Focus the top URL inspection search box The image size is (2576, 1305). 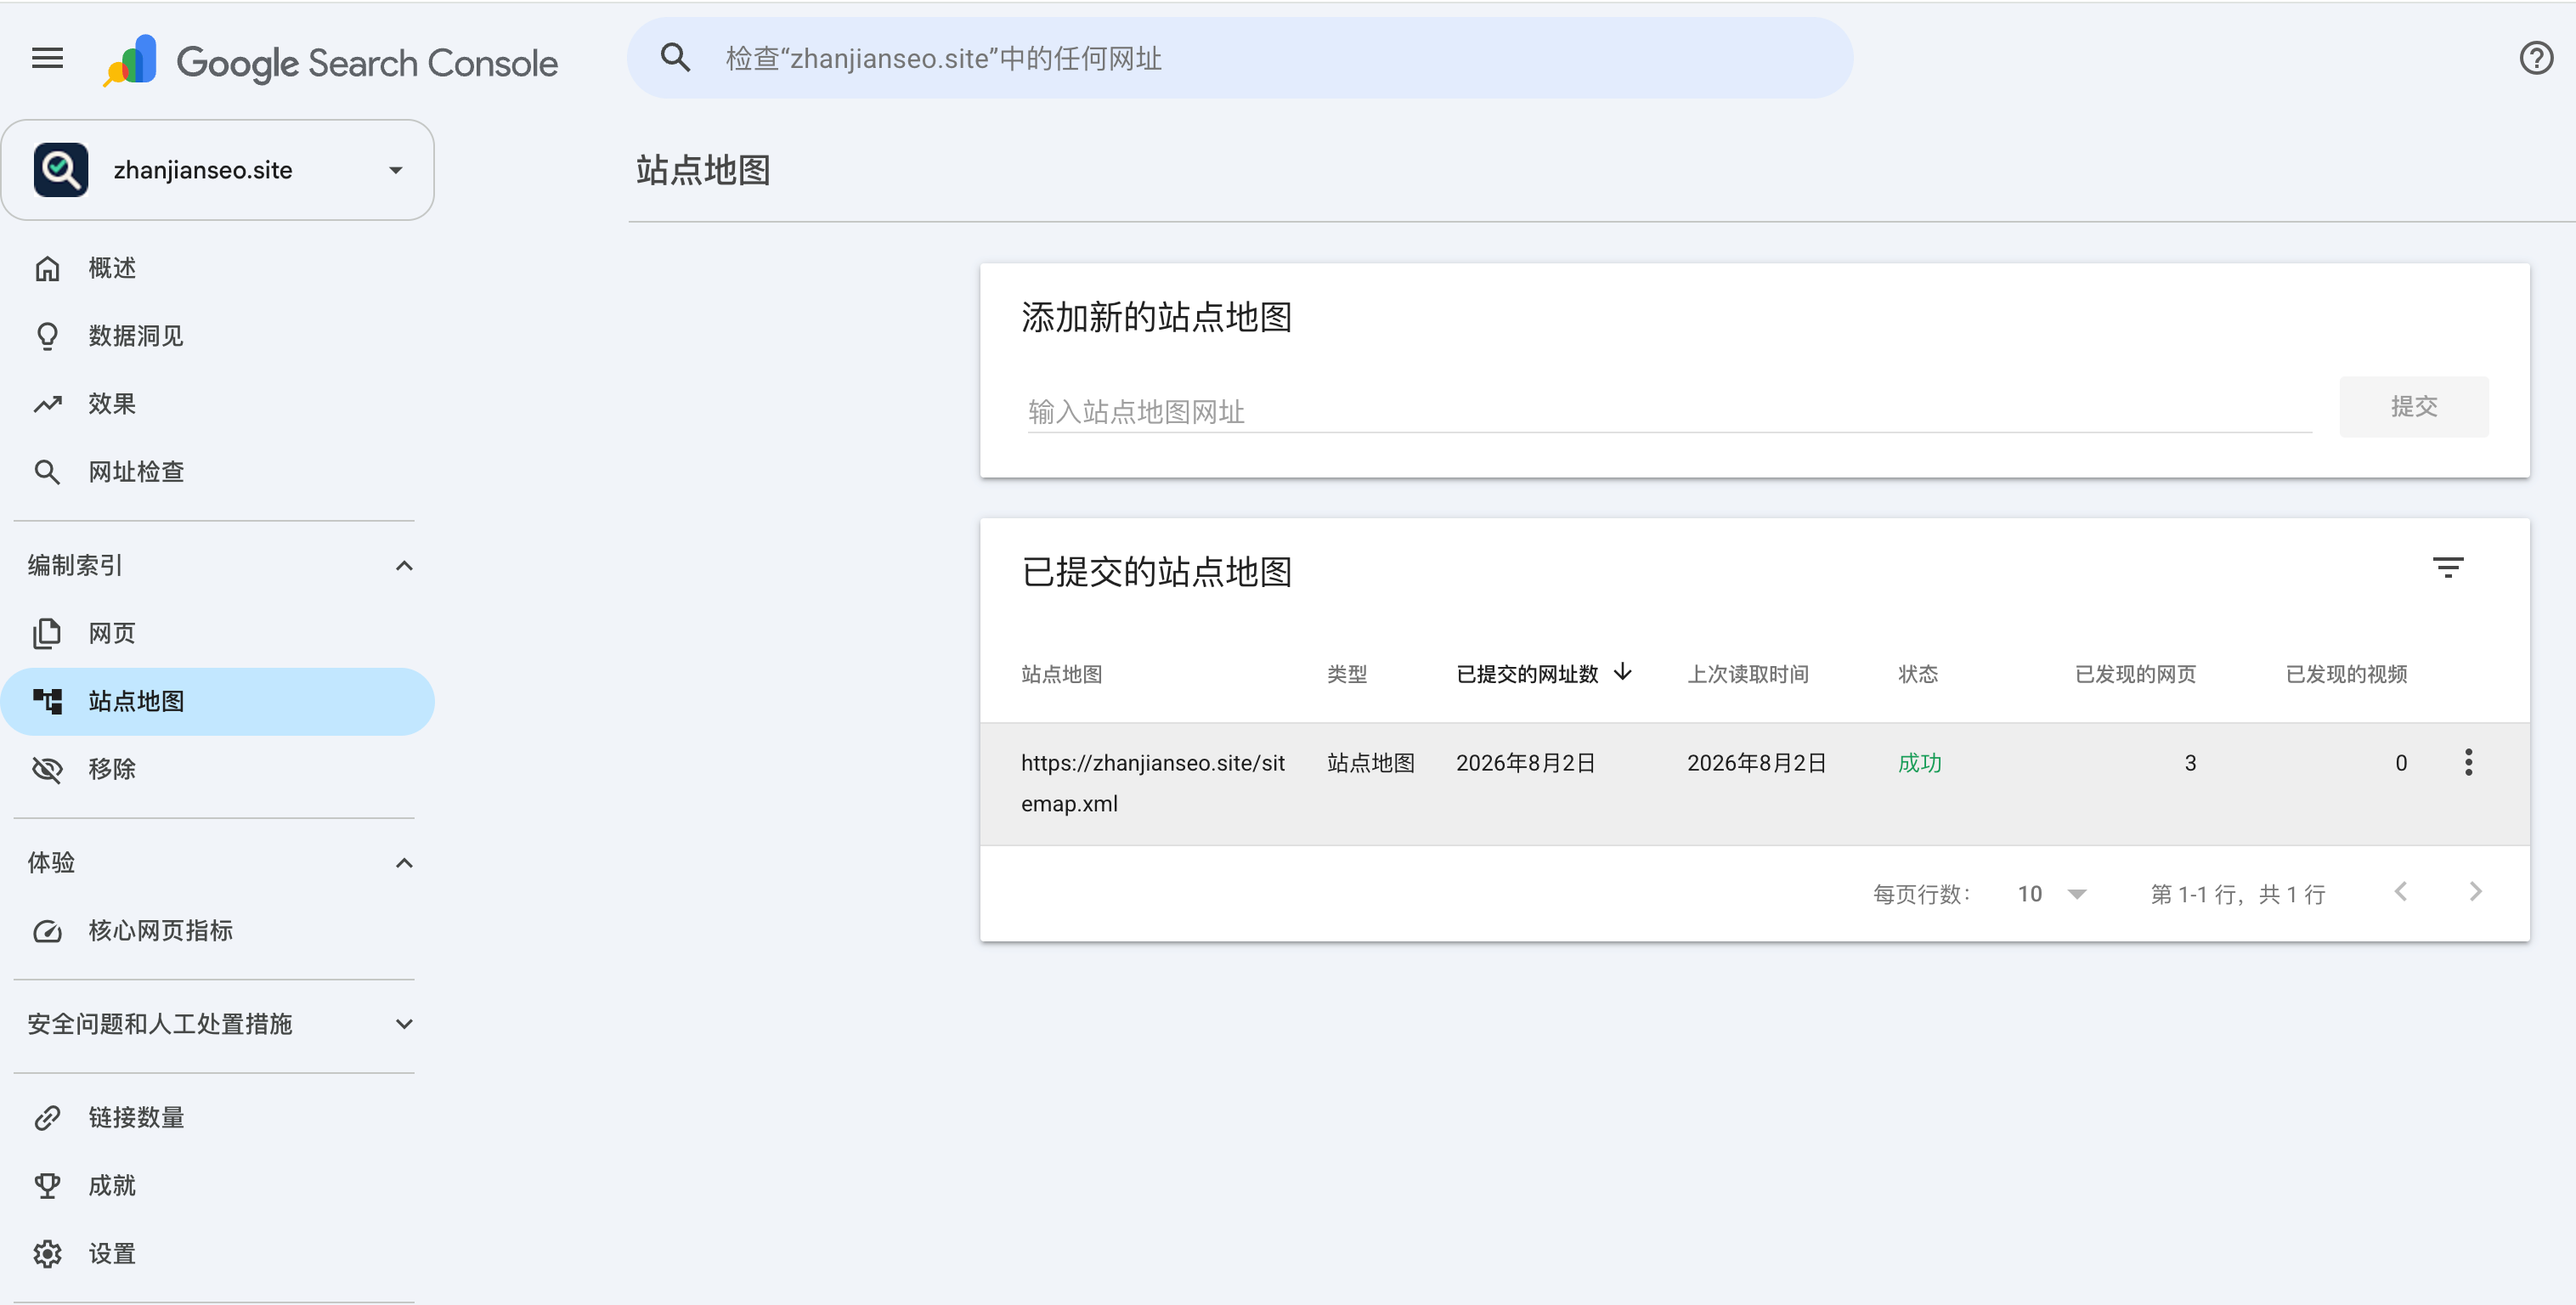[1240, 58]
